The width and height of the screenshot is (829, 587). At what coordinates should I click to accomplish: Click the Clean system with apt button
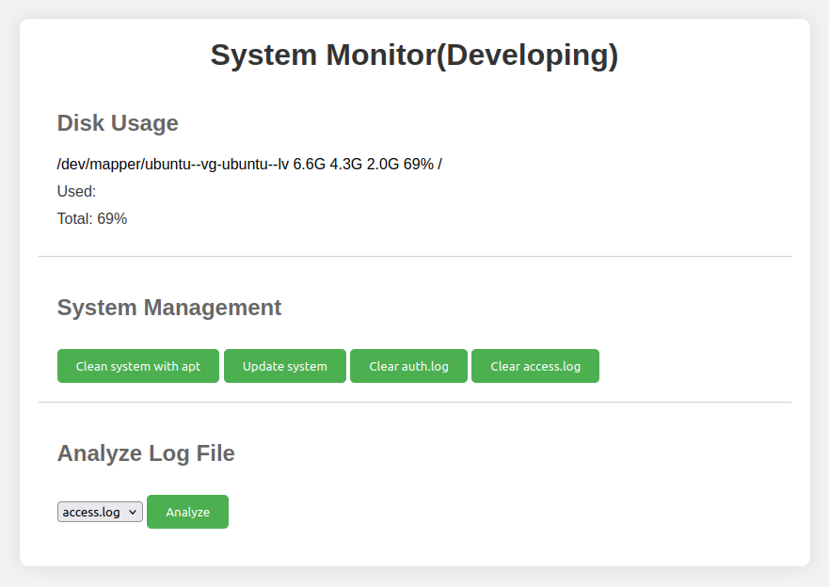click(x=138, y=366)
